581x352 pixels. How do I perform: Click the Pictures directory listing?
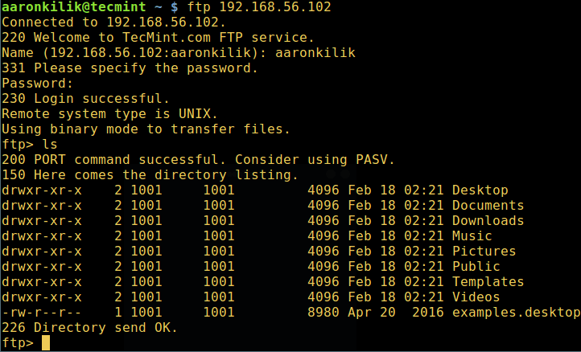click(484, 252)
